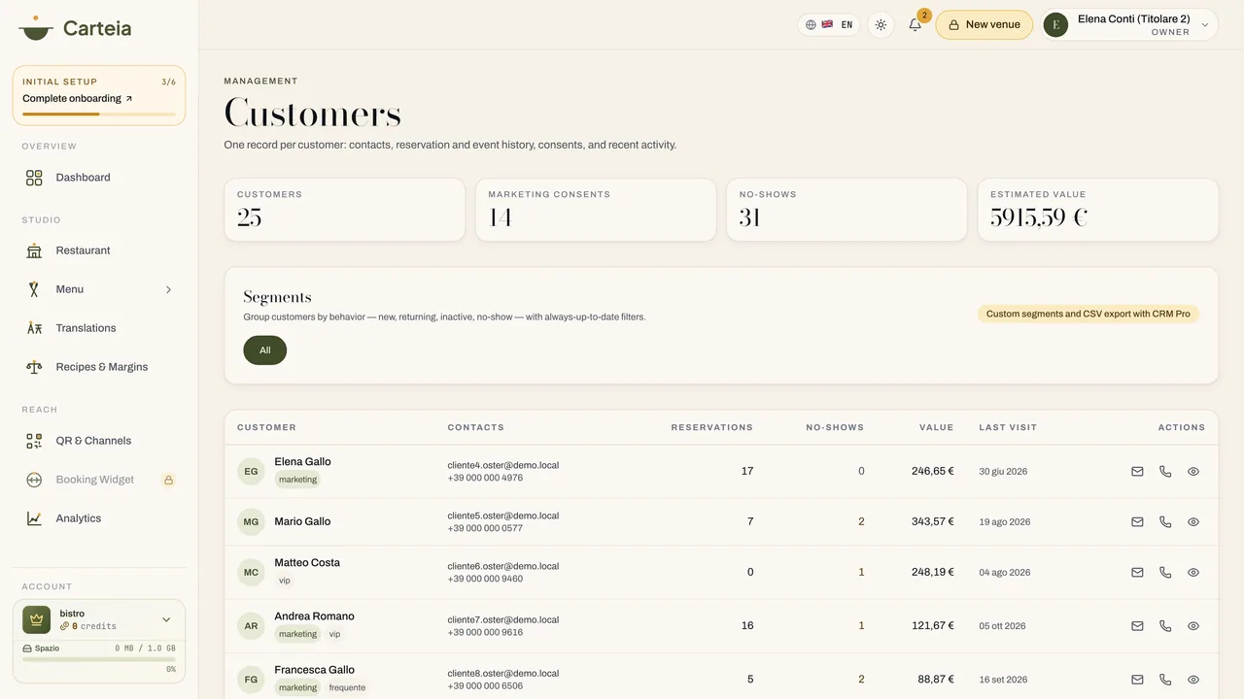
Task: View Francesca Gallo's record eye icon
Action: pos(1193,680)
